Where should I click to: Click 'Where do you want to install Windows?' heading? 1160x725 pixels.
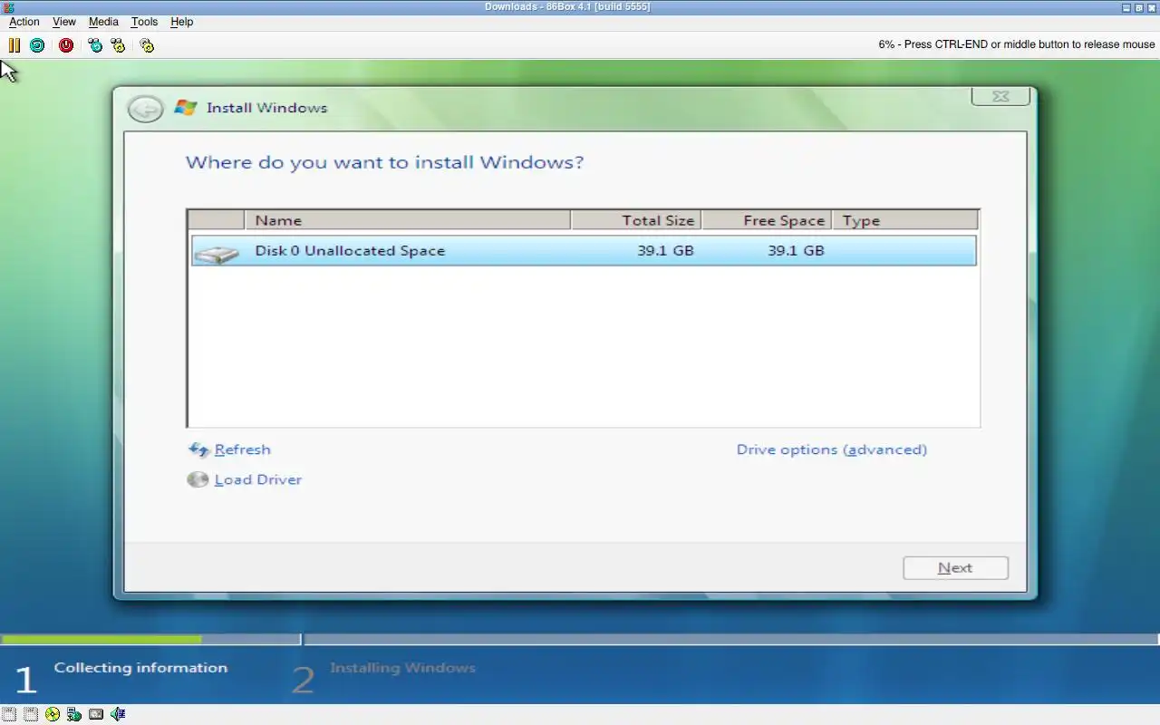click(x=384, y=163)
